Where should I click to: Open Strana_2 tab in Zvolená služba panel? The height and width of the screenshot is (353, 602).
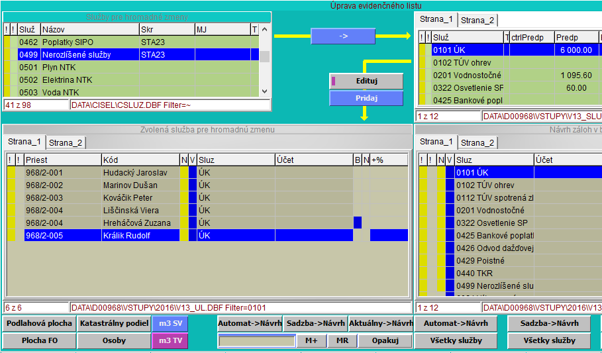click(x=66, y=143)
